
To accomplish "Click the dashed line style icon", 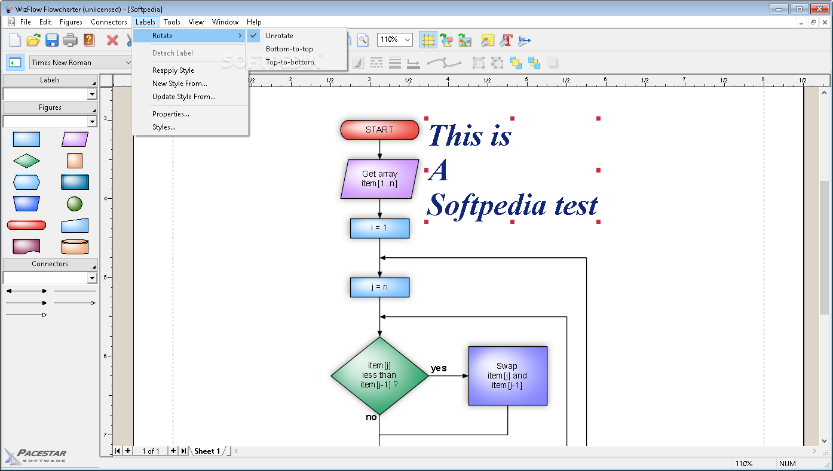I will click(x=376, y=62).
